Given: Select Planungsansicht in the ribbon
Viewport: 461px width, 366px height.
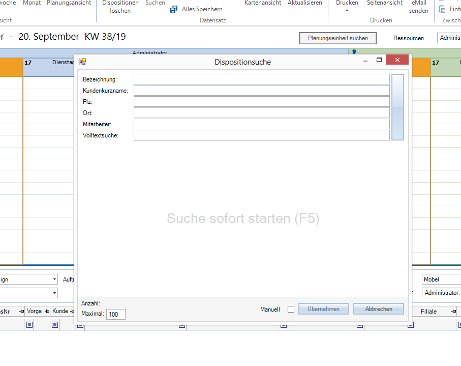Looking at the screenshot, I should click(69, 3).
